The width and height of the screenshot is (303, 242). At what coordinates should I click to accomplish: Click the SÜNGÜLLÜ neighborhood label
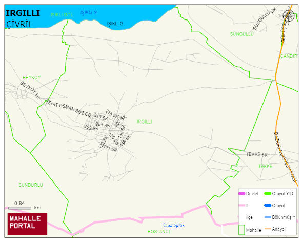pos(242,34)
